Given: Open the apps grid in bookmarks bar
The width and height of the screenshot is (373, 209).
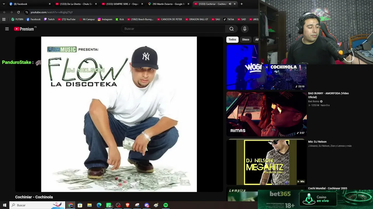Looking at the screenshot, I should pos(4,19).
